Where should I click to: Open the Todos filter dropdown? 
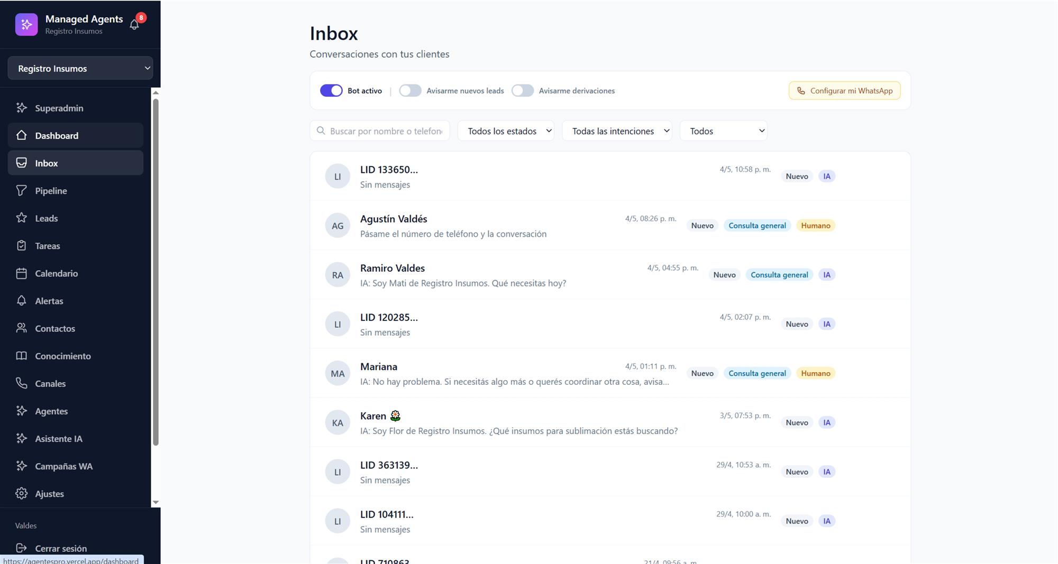point(723,131)
